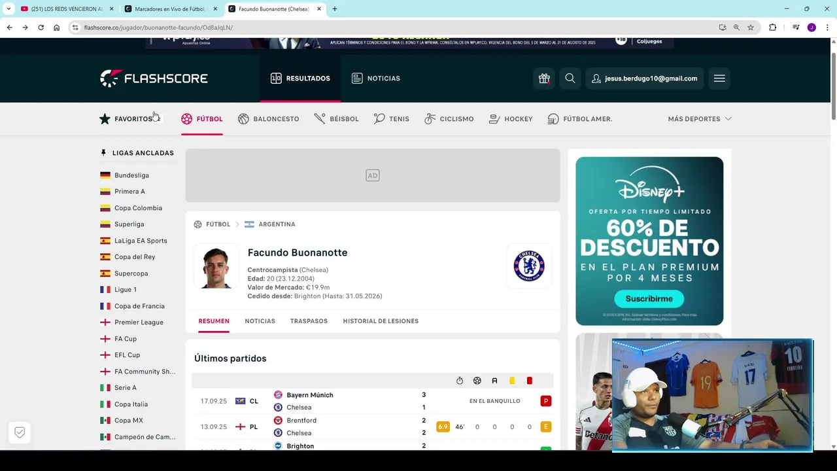Switch to Resultados tab
This screenshot has width=837, height=471.
(x=300, y=78)
